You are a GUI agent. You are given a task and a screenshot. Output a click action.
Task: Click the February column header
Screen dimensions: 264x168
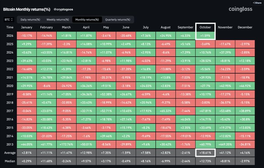47,27
